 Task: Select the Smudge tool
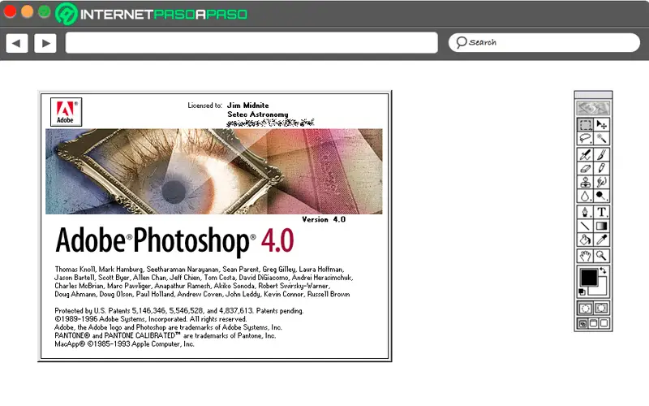[601, 182]
